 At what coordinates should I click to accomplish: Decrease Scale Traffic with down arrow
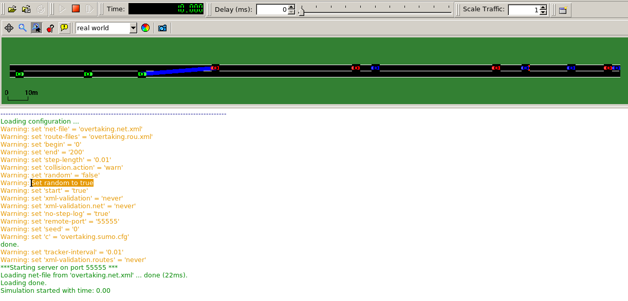click(543, 12)
